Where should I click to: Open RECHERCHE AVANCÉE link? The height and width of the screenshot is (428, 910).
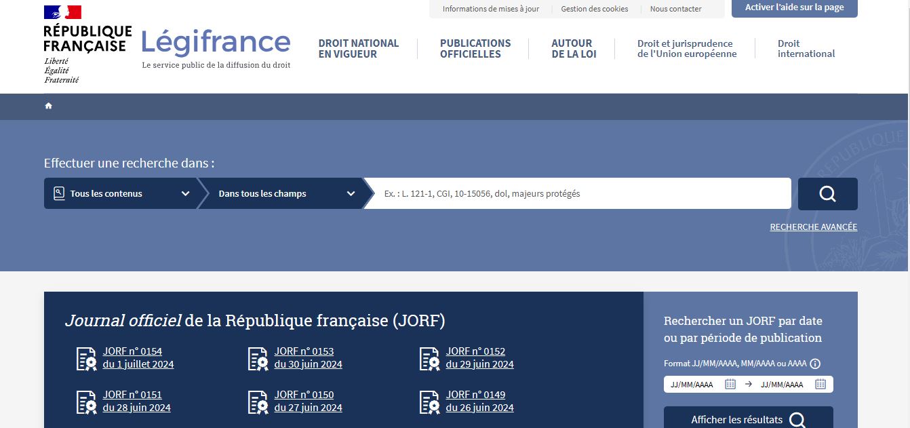pos(814,227)
